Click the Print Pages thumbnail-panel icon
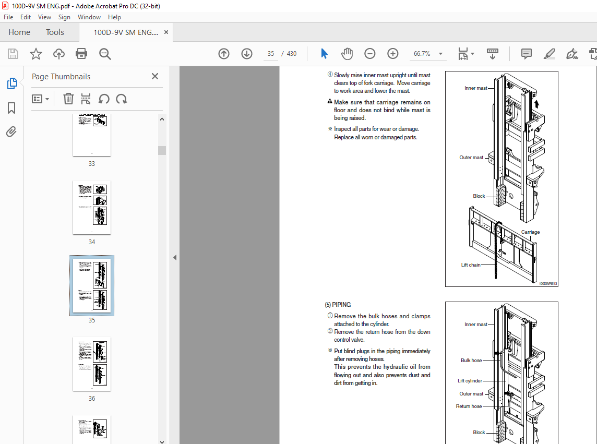Screen dimensions: 597x444 [86, 99]
